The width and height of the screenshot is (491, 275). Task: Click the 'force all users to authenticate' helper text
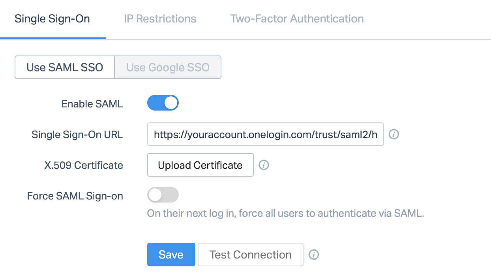tap(285, 214)
